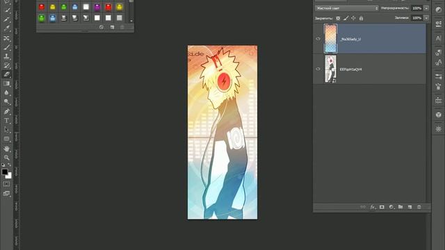Toggle lock image pixels brush icon
445x250 pixels.
346,18
